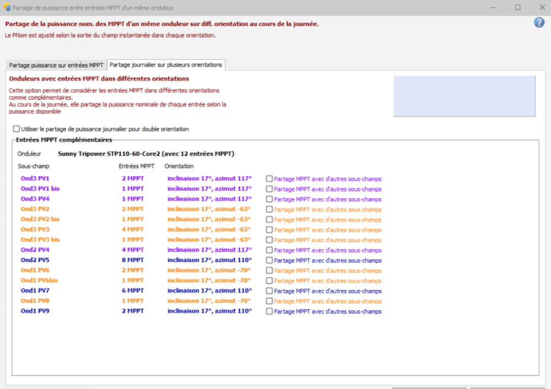Open the blue help question mark icon

point(539,23)
